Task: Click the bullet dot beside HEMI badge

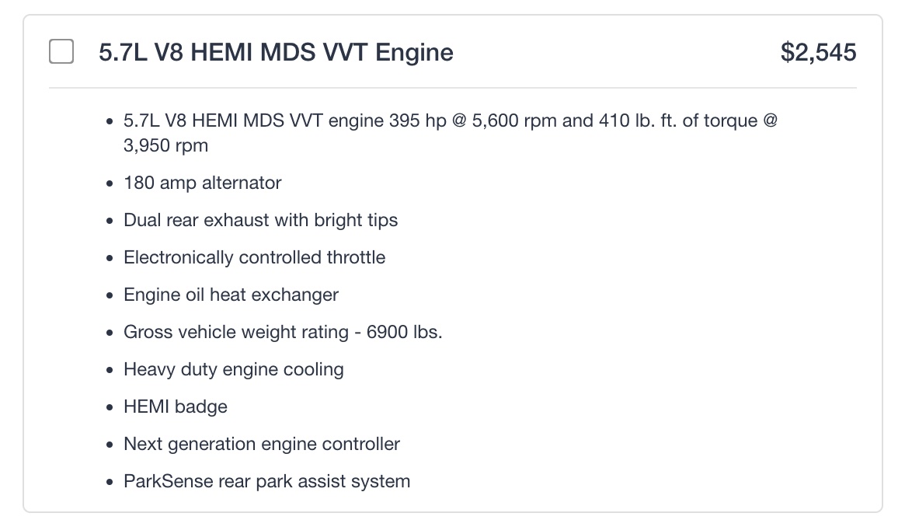Action: [x=110, y=408]
